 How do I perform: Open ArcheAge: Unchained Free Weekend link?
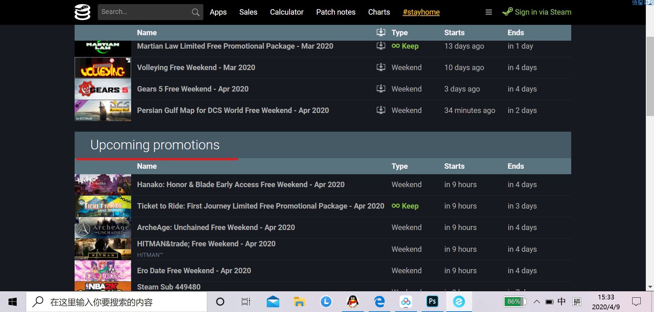coord(216,227)
